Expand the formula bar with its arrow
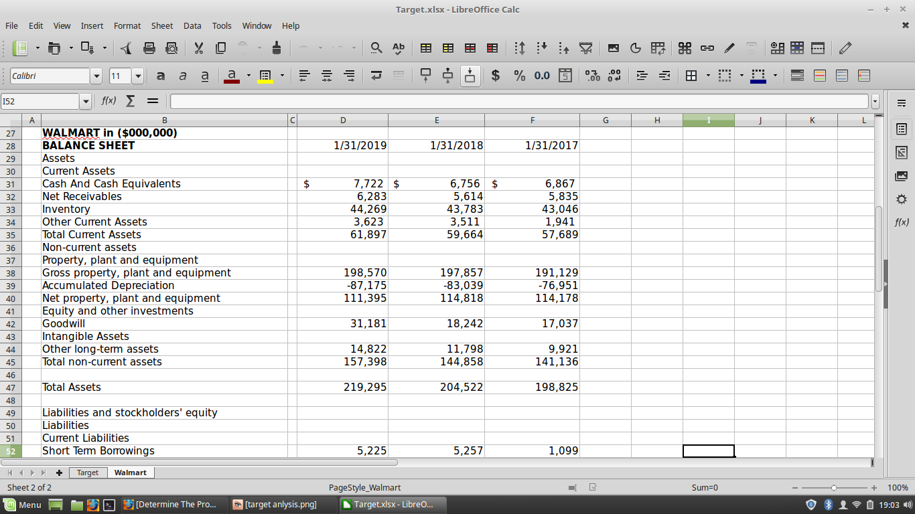 (x=875, y=102)
